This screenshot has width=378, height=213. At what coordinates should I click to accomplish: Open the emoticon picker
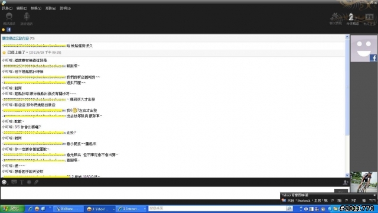point(4,182)
